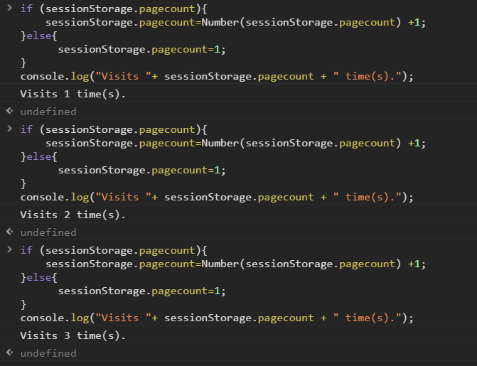The width and height of the screenshot is (477, 366).
Task: Click the return arrow beside the first undefined
Action: point(9,112)
